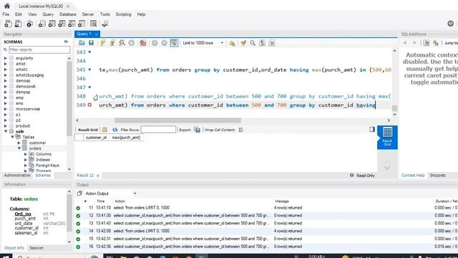Toggle word wrap icon in query toolbar
Viewport: 458px width, 258px height.
(272, 43)
